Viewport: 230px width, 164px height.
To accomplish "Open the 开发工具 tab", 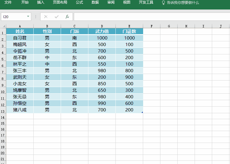I will (146, 2).
